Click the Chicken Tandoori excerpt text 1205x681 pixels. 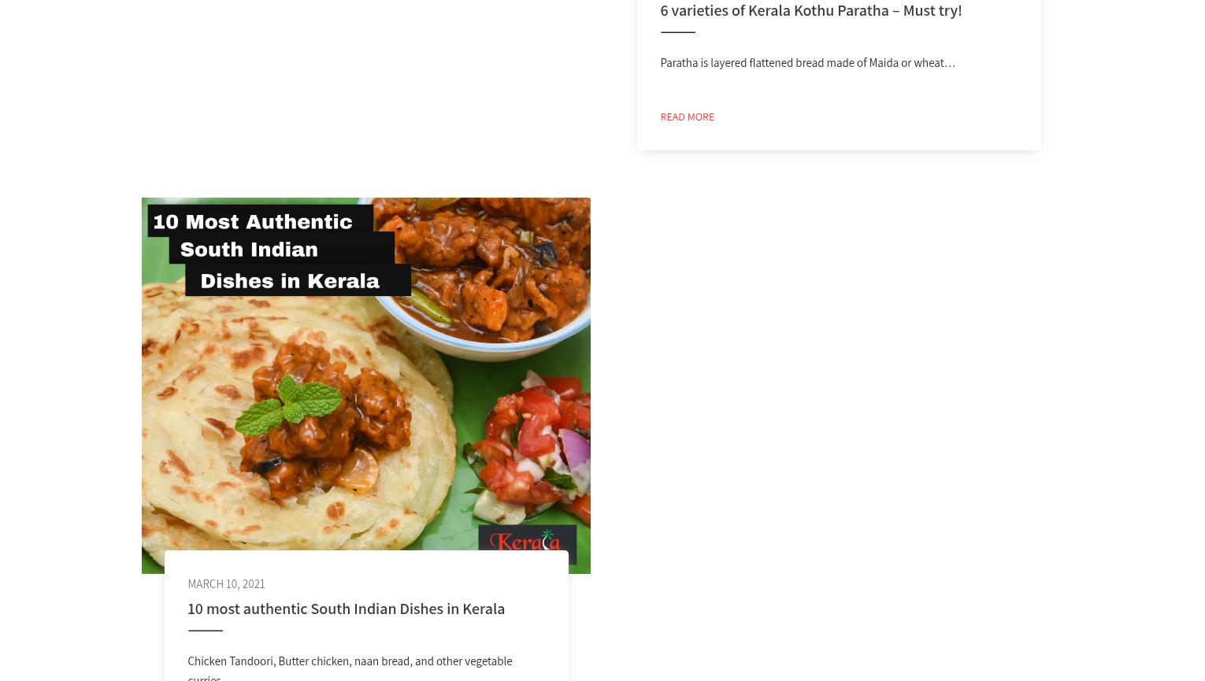click(x=350, y=668)
